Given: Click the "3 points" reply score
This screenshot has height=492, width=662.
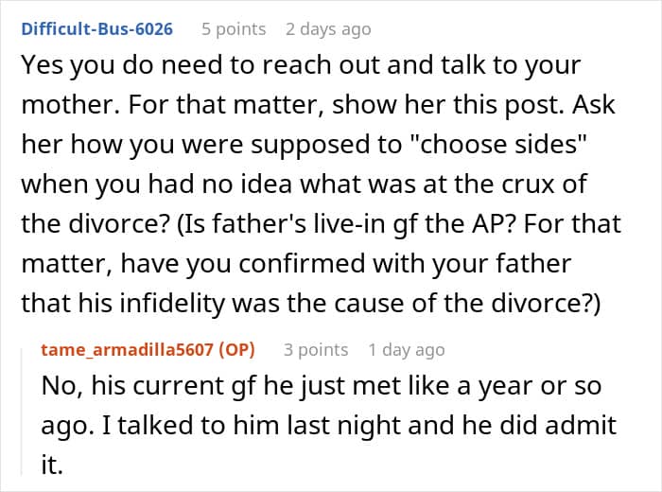Looking at the screenshot, I should pos(316,349).
